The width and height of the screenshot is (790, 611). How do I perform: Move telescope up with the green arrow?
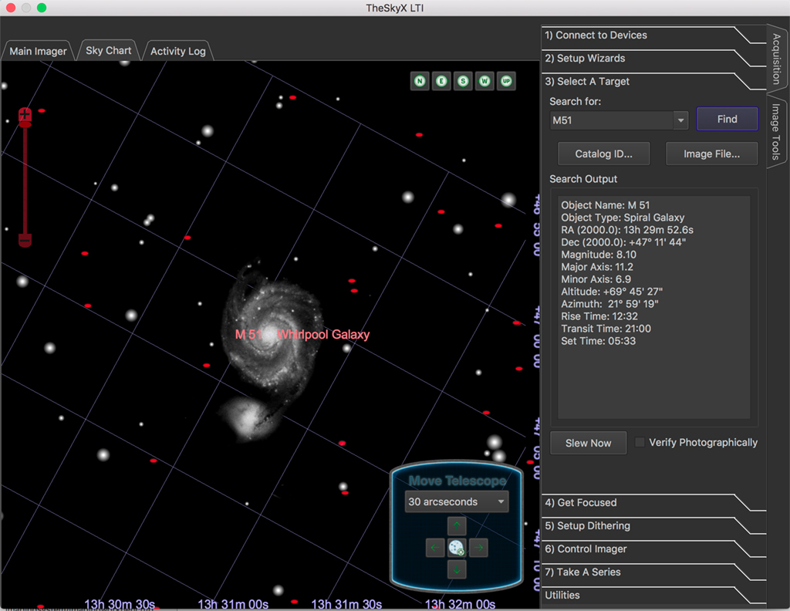(x=457, y=526)
